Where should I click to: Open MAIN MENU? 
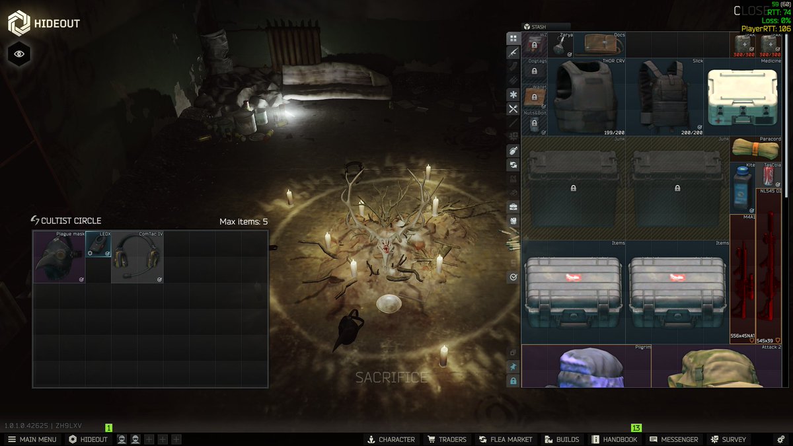[x=32, y=439]
